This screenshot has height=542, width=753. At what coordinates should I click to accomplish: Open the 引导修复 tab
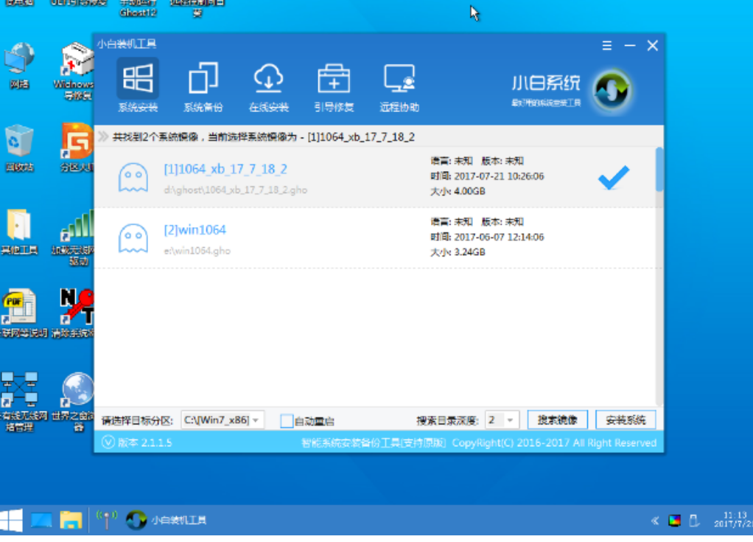point(334,86)
